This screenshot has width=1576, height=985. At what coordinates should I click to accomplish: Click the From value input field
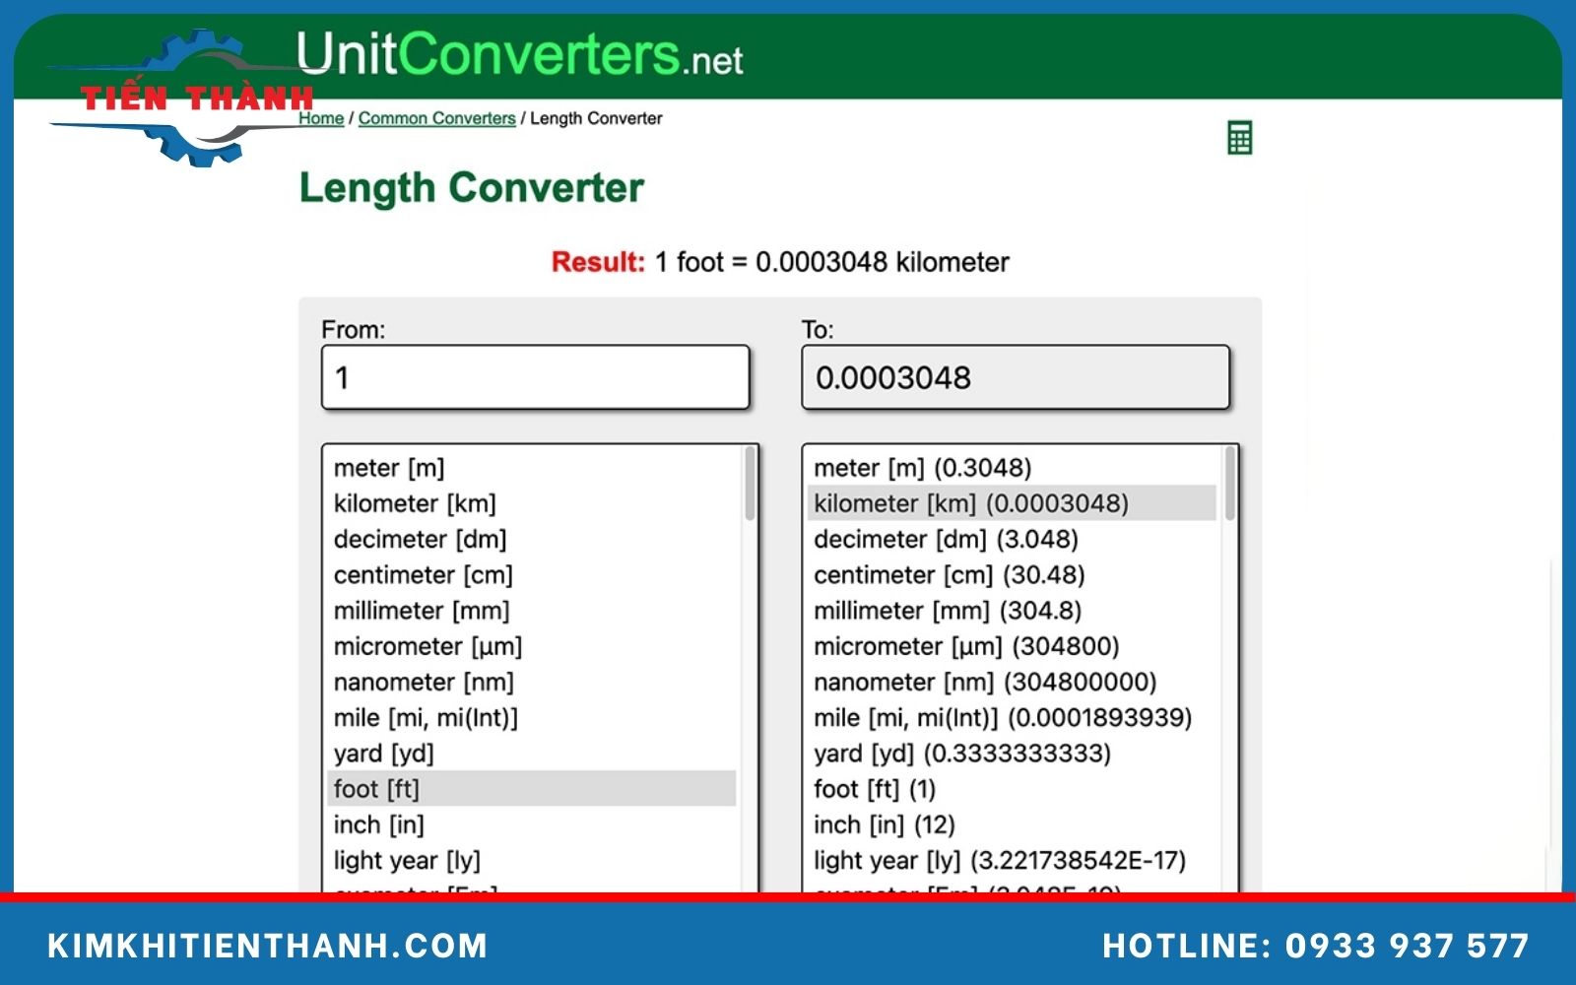point(535,377)
